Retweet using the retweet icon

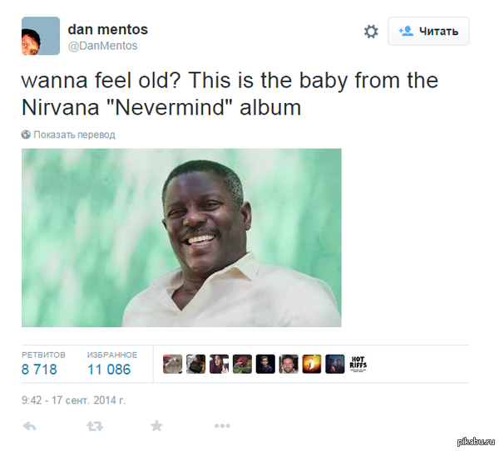(92, 426)
